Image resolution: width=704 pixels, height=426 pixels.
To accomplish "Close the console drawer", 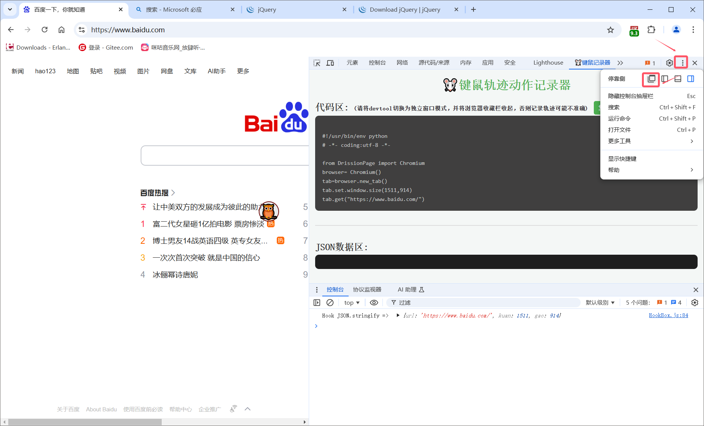I will tap(696, 290).
